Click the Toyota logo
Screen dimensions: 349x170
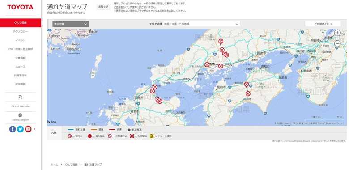[20, 7]
